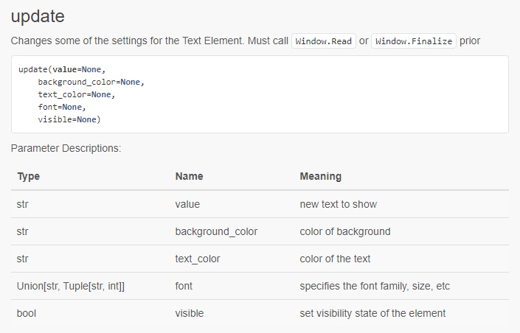Click the "Parameter Descriptions:" label
The width and height of the screenshot is (520, 333).
pos(66,148)
